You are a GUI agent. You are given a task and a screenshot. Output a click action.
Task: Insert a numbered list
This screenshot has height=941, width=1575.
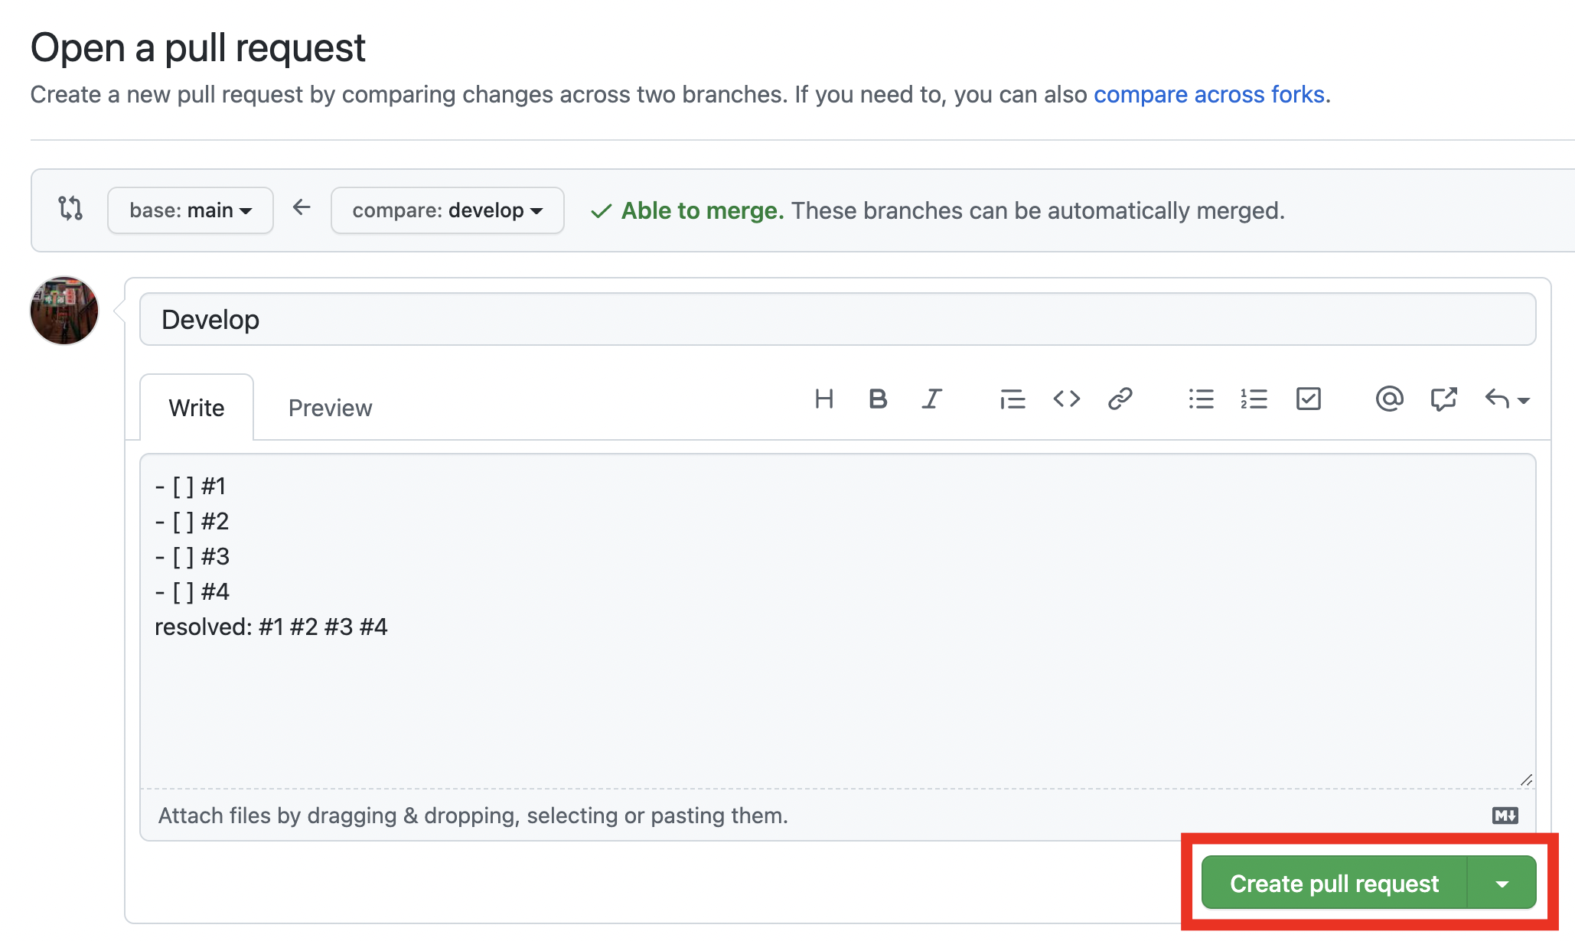1254,399
